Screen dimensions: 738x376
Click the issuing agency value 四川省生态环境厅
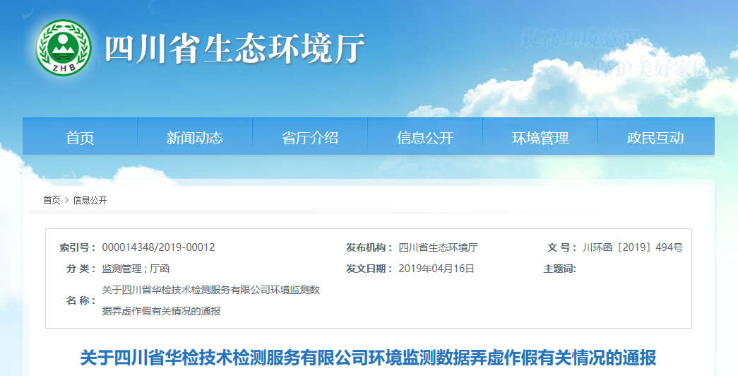[438, 247]
